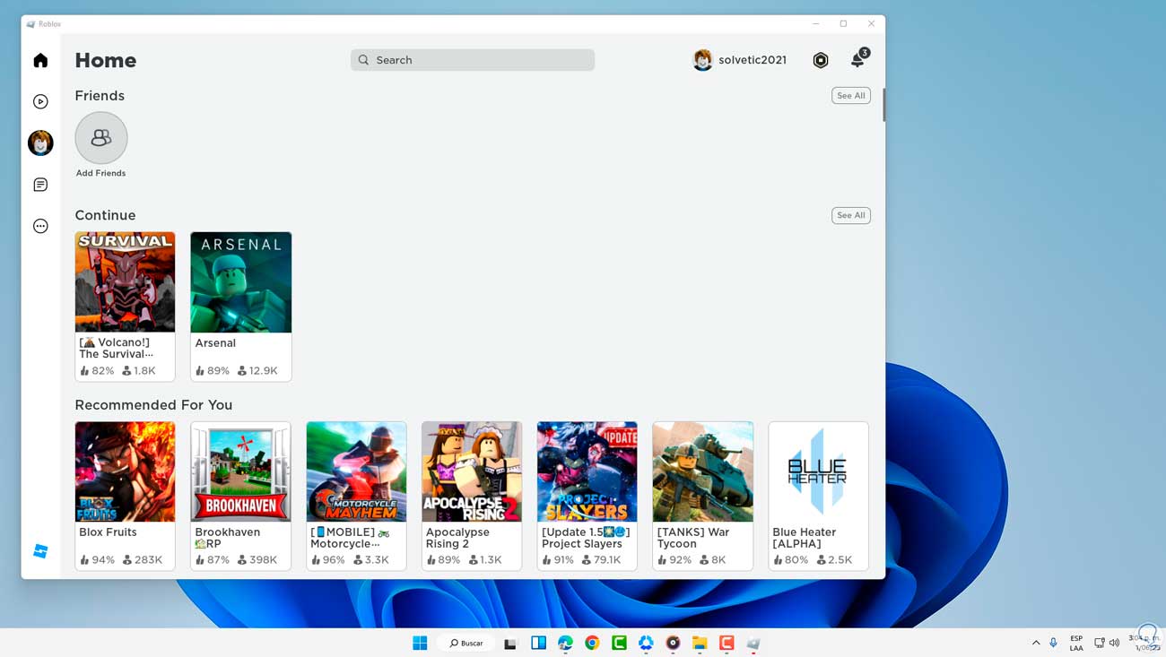1166x657 pixels.
Task: Click the solvetic2021 username
Action: point(753,60)
